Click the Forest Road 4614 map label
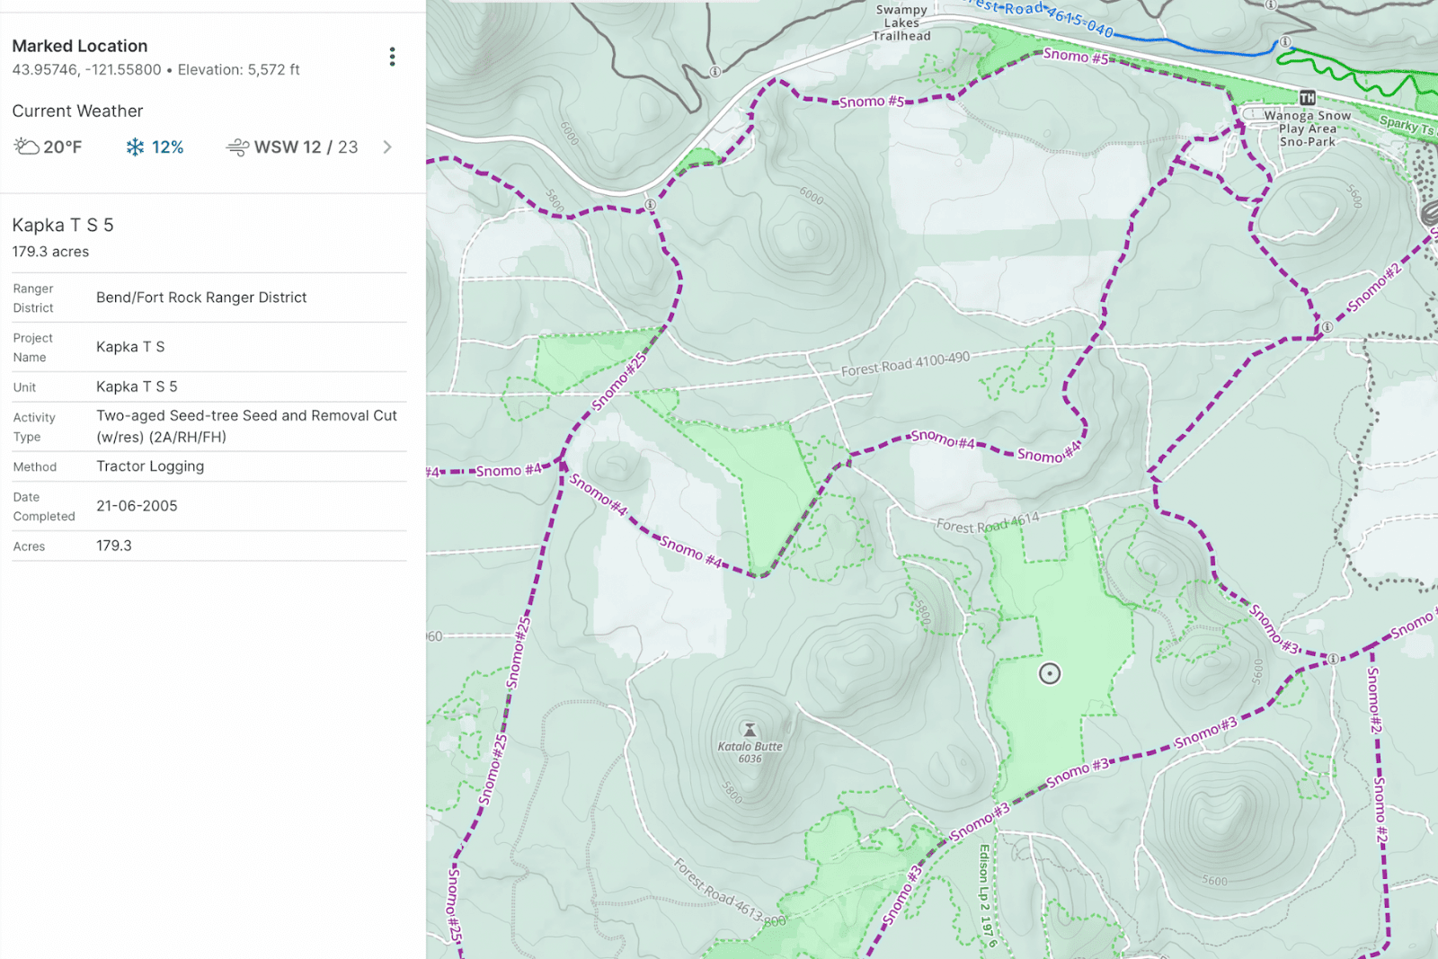 988,522
